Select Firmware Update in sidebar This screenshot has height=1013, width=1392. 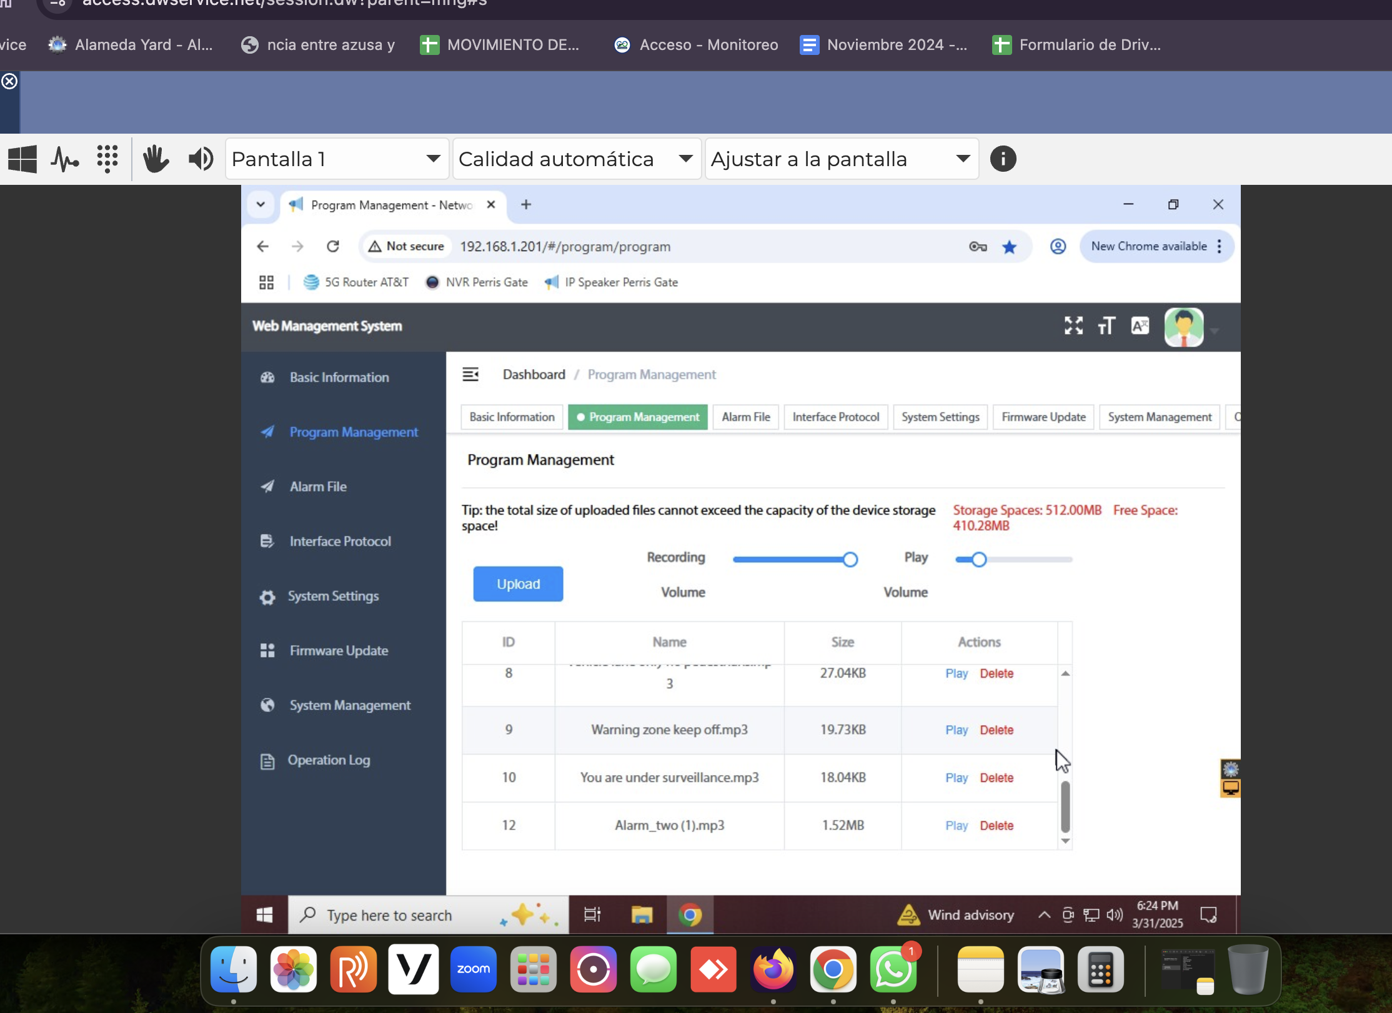click(344, 651)
